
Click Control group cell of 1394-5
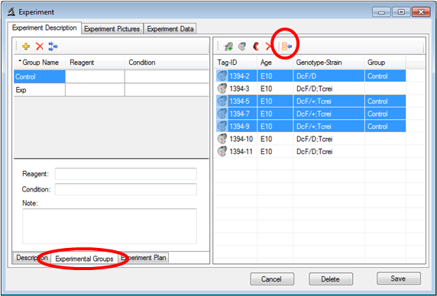click(x=385, y=101)
